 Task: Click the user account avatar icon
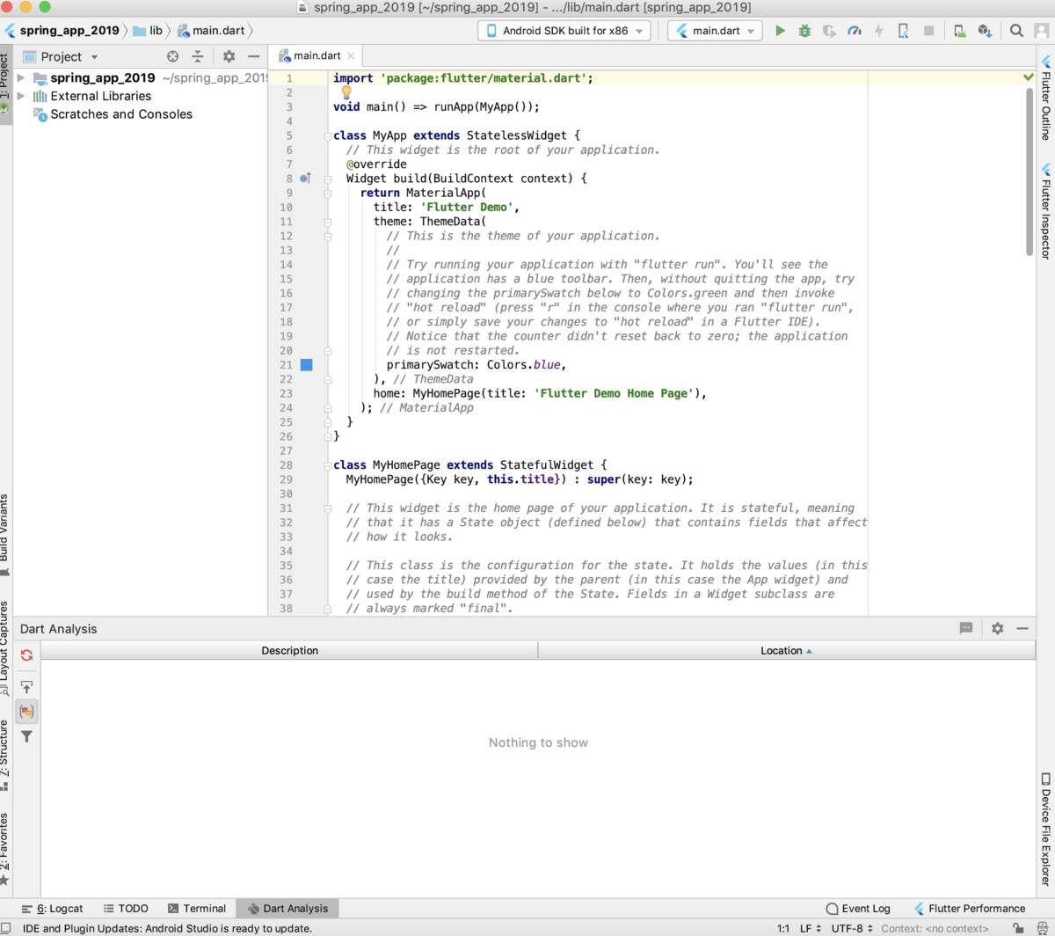coord(1042,31)
